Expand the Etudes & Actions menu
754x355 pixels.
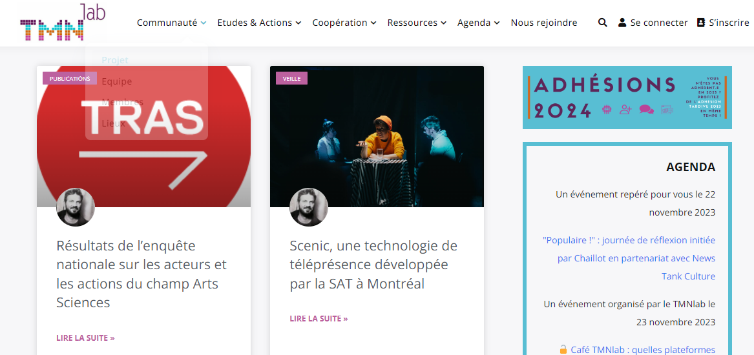(259, 23)
